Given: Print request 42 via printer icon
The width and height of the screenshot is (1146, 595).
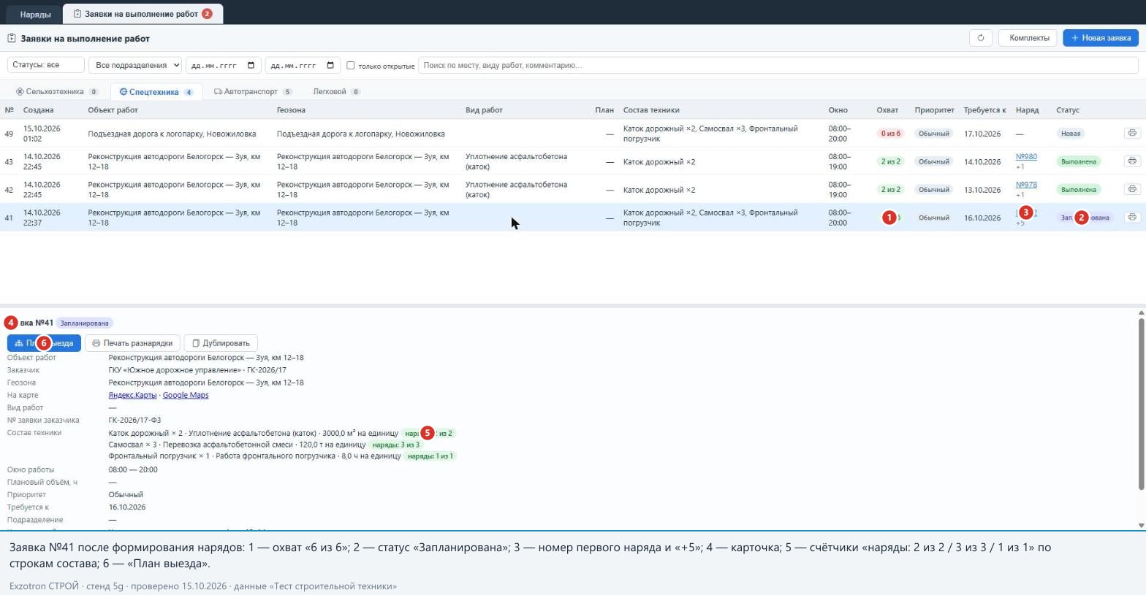Looking at the screenshot, I should (x=1132, y=189).
